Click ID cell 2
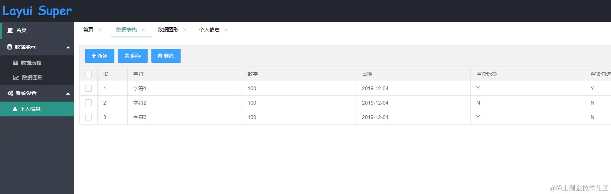The image size is (611, 194). click(113, 103)
